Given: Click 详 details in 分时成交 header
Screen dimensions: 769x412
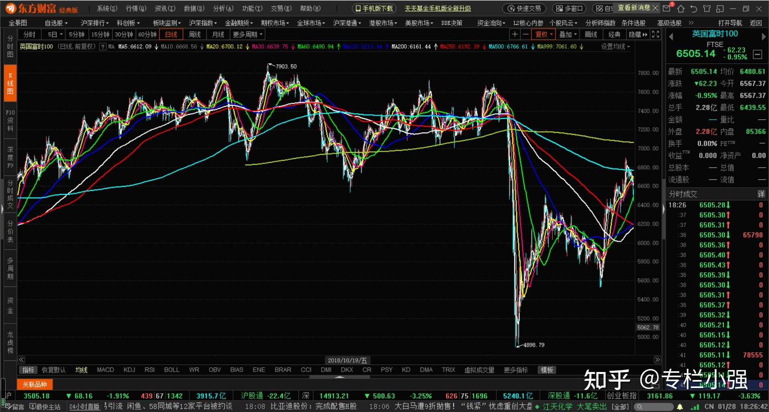Looking at the screenshot, I should [761, 194].
